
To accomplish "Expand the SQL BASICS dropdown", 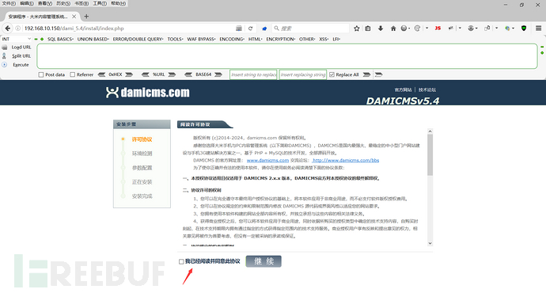I will tap(60, 39).
